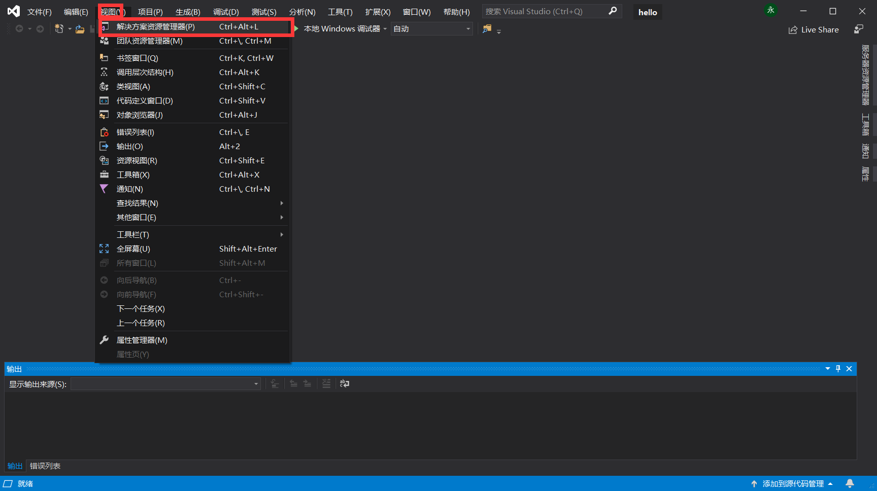Toggle the 全屏幕 (Full Screen) option

(x=133, y=249)
